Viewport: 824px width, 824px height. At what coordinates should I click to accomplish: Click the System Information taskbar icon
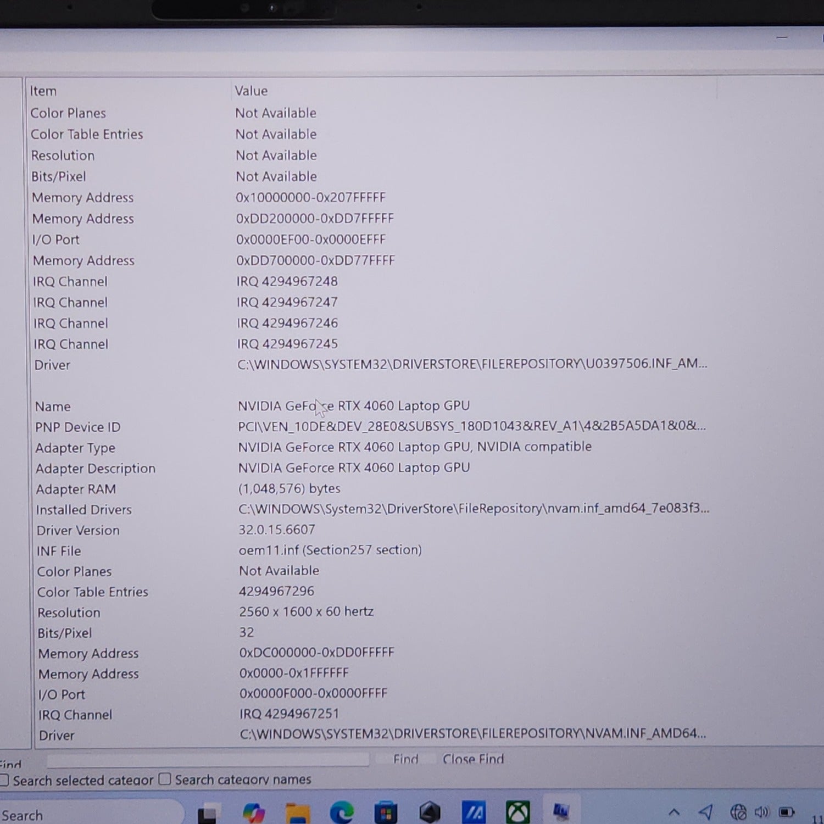561,811
